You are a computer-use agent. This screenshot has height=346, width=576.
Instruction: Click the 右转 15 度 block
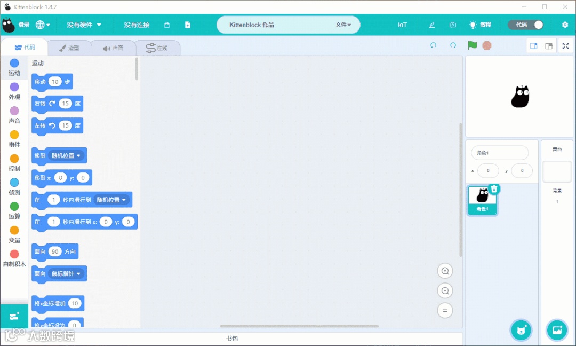click(x=57, y=104)
